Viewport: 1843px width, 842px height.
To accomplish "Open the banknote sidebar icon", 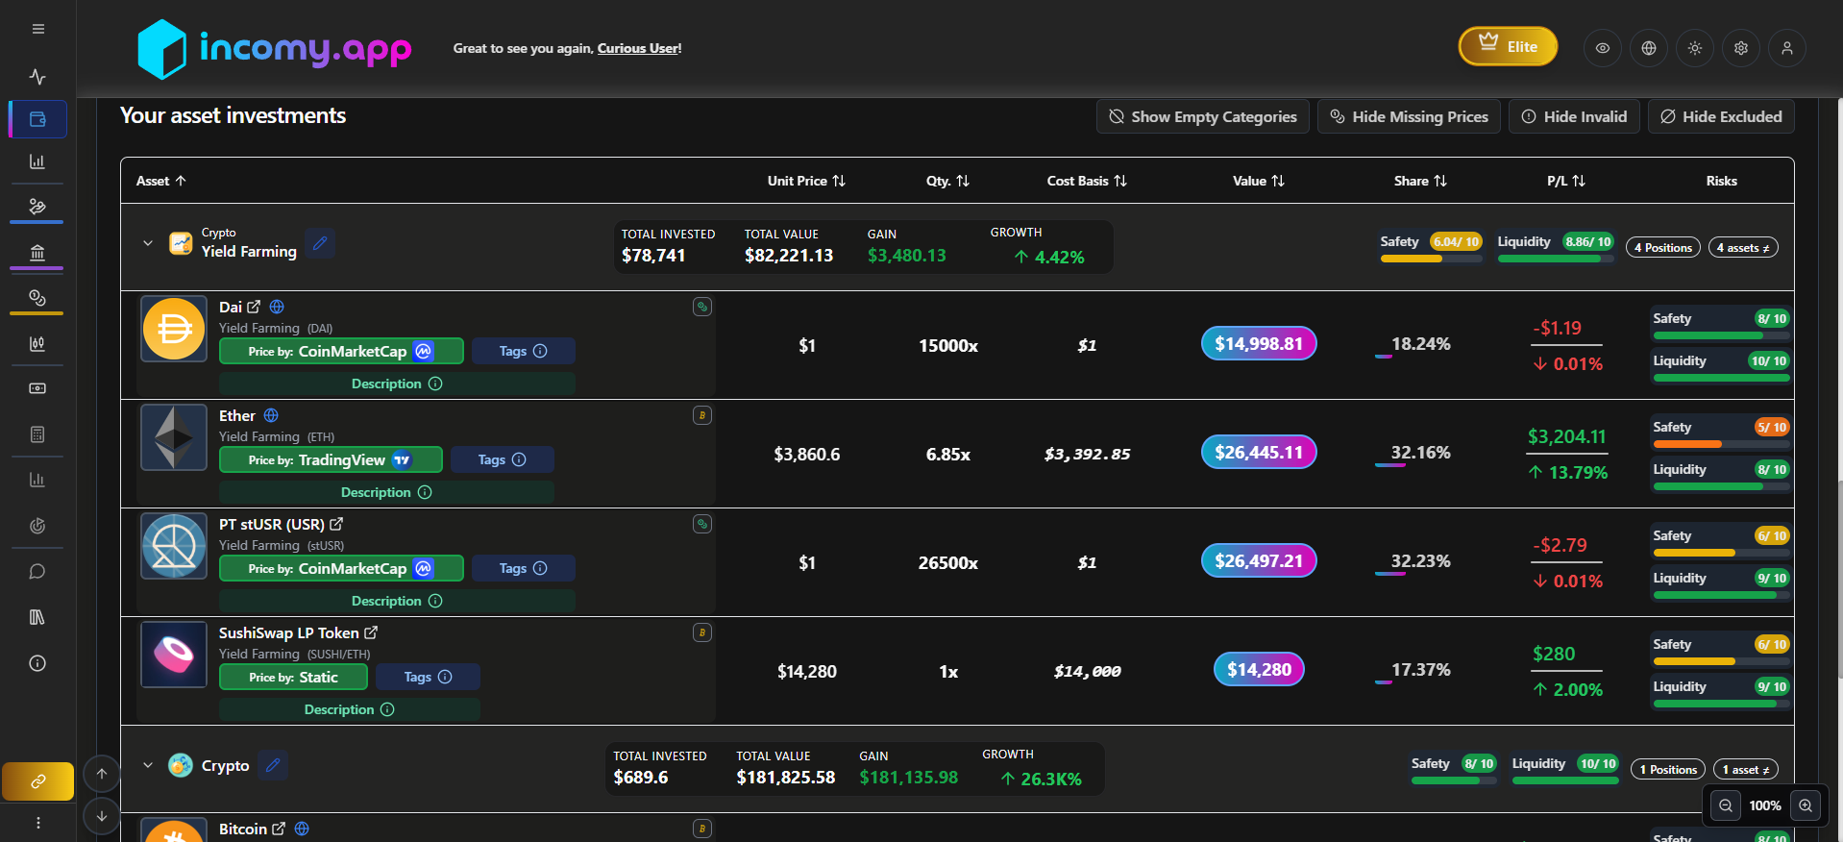I will click(37, 388).
